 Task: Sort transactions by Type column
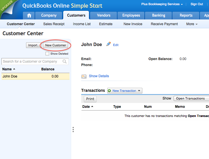pyautogui.click(x=117, y=107)
